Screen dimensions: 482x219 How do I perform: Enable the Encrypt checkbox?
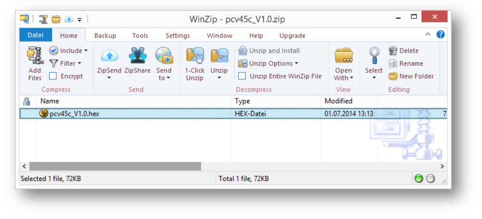coord(53,76)
